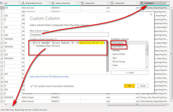Click the null Column14 cell in row 25

125,101
